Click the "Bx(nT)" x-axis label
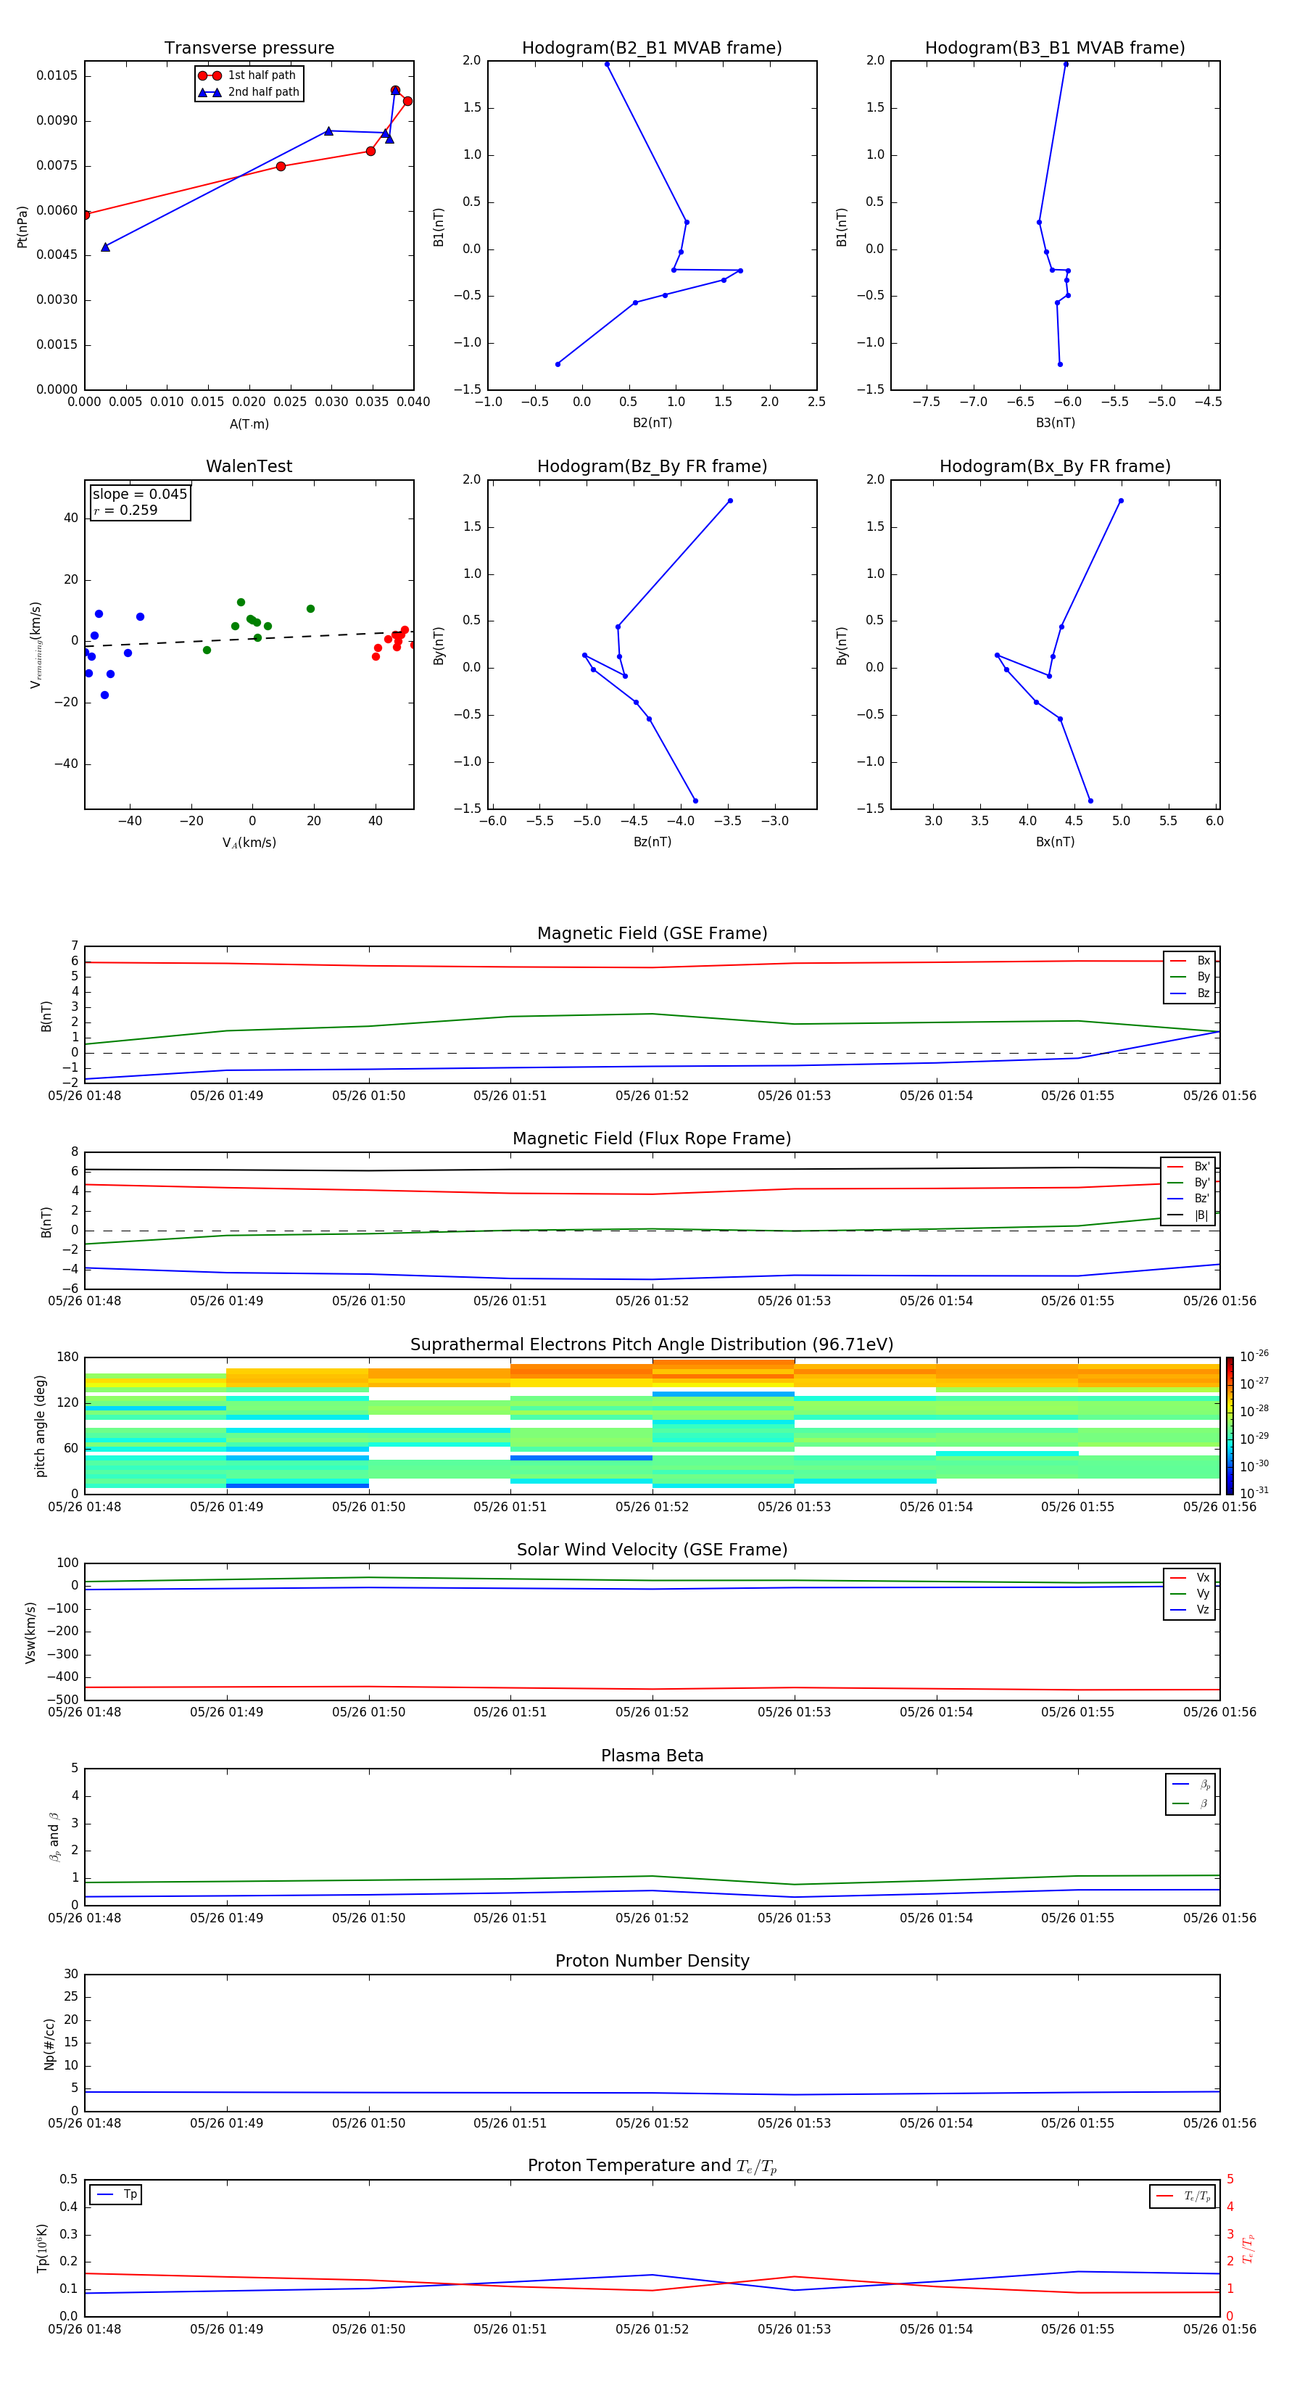This screenshot has height=2393, width=1305. point(1055,842)
